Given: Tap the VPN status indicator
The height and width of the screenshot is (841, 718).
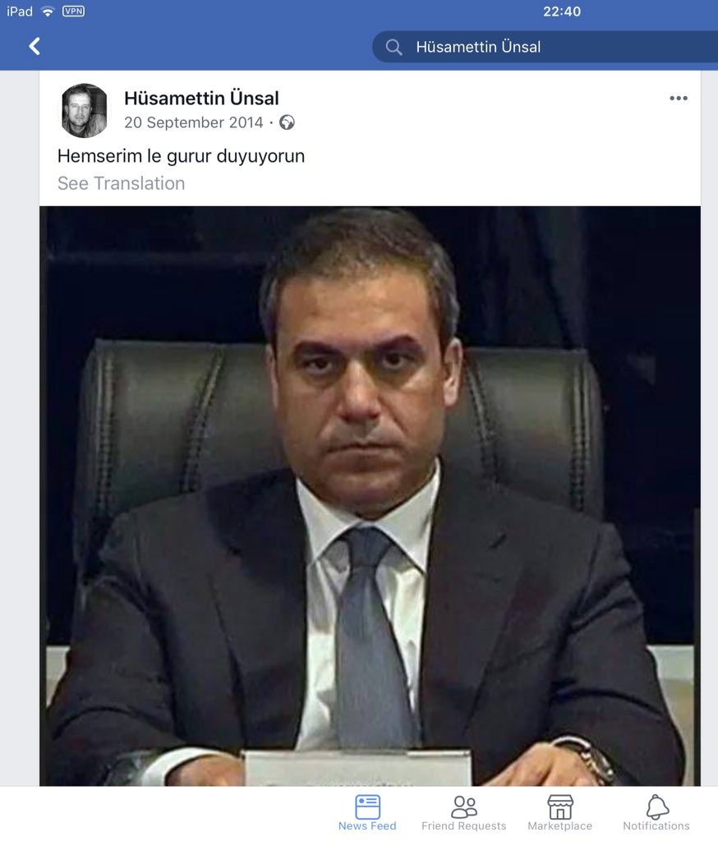Looking at the screenshot, I should click(x=73, y=11).
